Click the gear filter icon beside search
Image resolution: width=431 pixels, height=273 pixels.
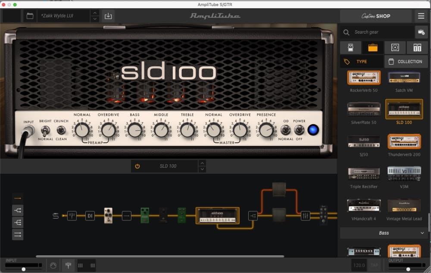(x=421, y=32)
